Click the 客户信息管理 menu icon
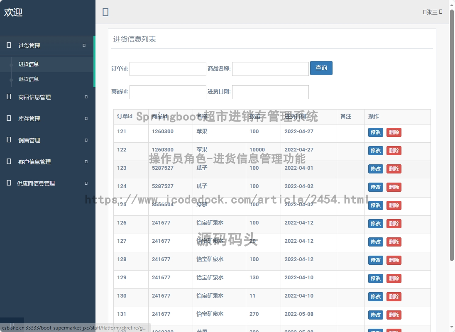 [x=9, y=161]
